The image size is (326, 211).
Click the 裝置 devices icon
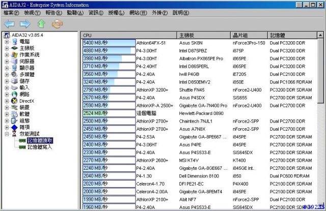15,107
